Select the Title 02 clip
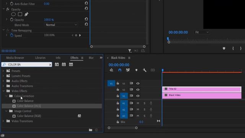245x138 pixels. (202, 89)
